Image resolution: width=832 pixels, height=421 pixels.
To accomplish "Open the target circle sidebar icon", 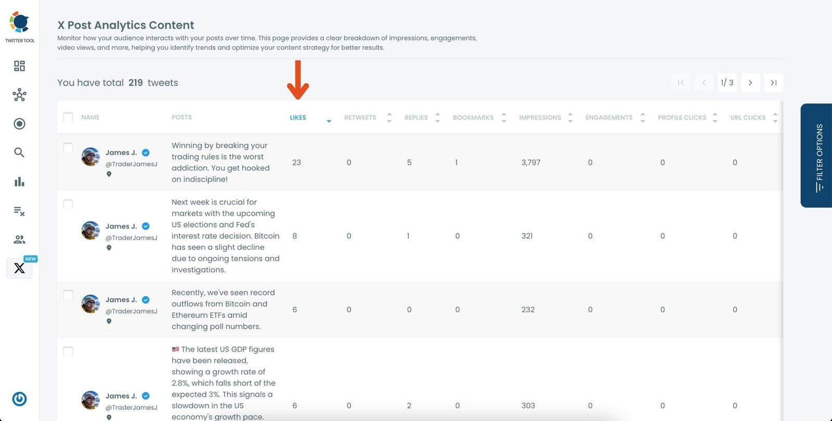I will (19, 124).
